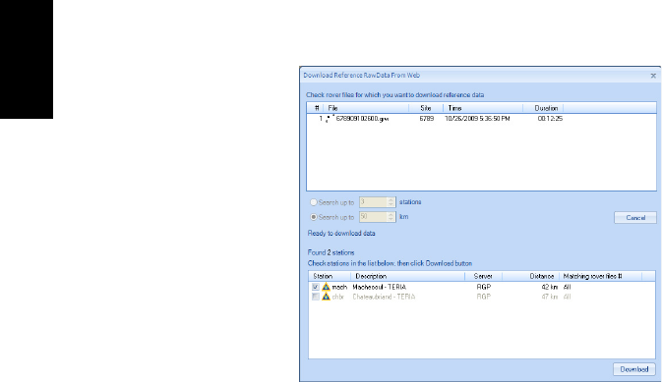The image size is (662, 382).
Task: Check the chbr station checkbox
Action: pyautogui.click(x=316, y=297)
